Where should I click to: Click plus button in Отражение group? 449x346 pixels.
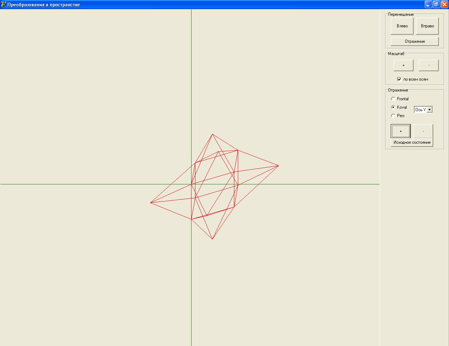click(x=401, y=131)
